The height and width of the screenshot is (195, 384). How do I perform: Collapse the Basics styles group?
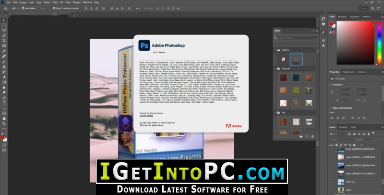pyautogui.click(x=276, y=50)
